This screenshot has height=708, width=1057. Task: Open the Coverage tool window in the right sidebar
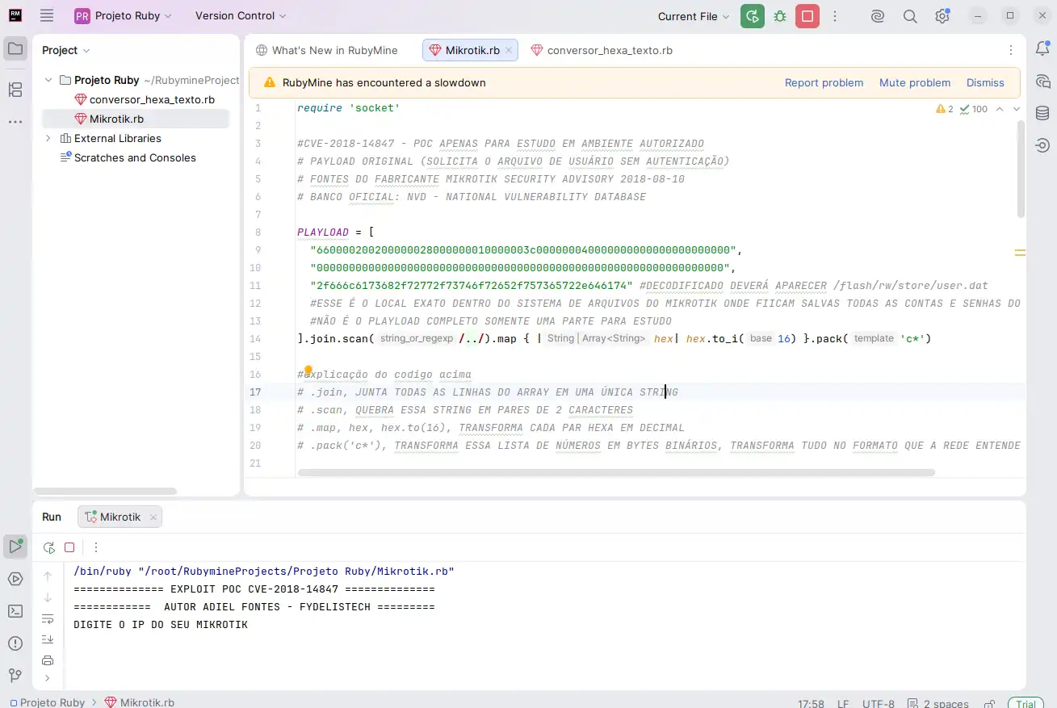pos(1042,145)
